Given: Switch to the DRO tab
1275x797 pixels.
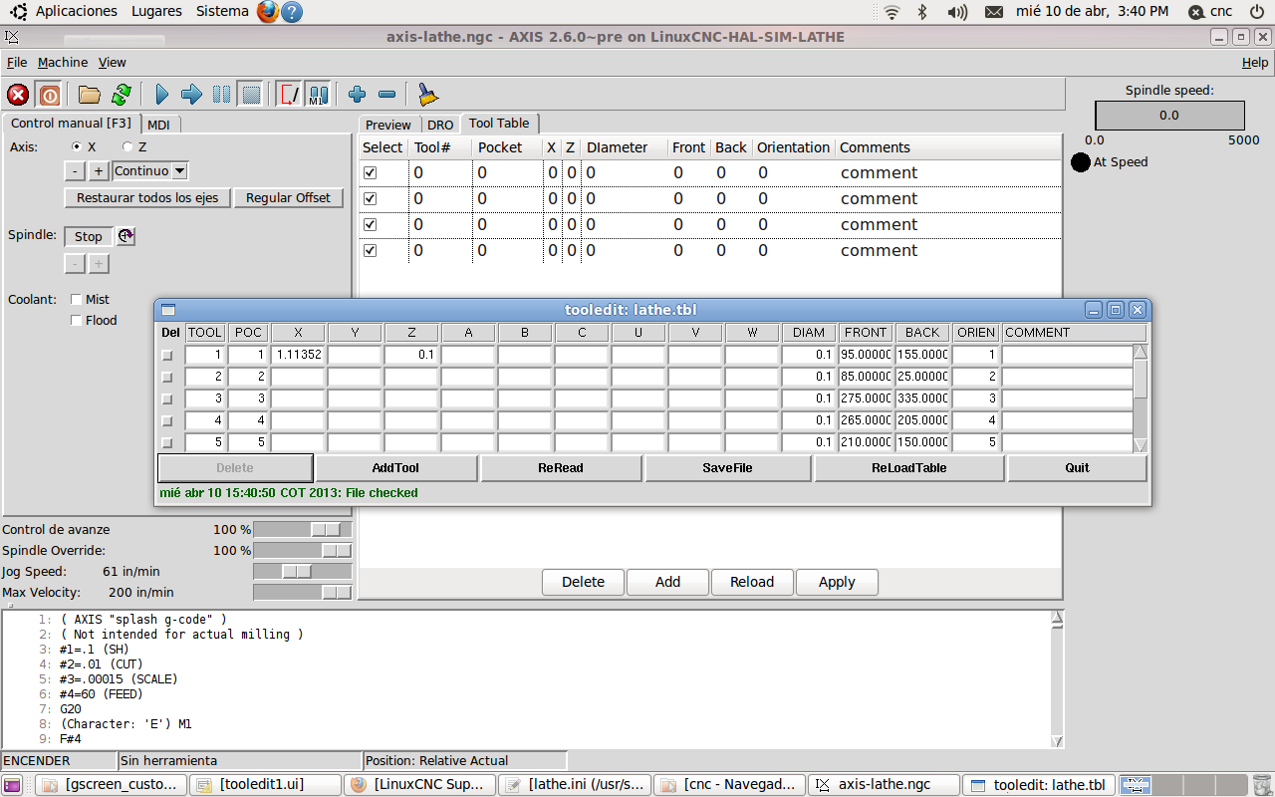Looking at the screenshot, I should click(440, 125).
